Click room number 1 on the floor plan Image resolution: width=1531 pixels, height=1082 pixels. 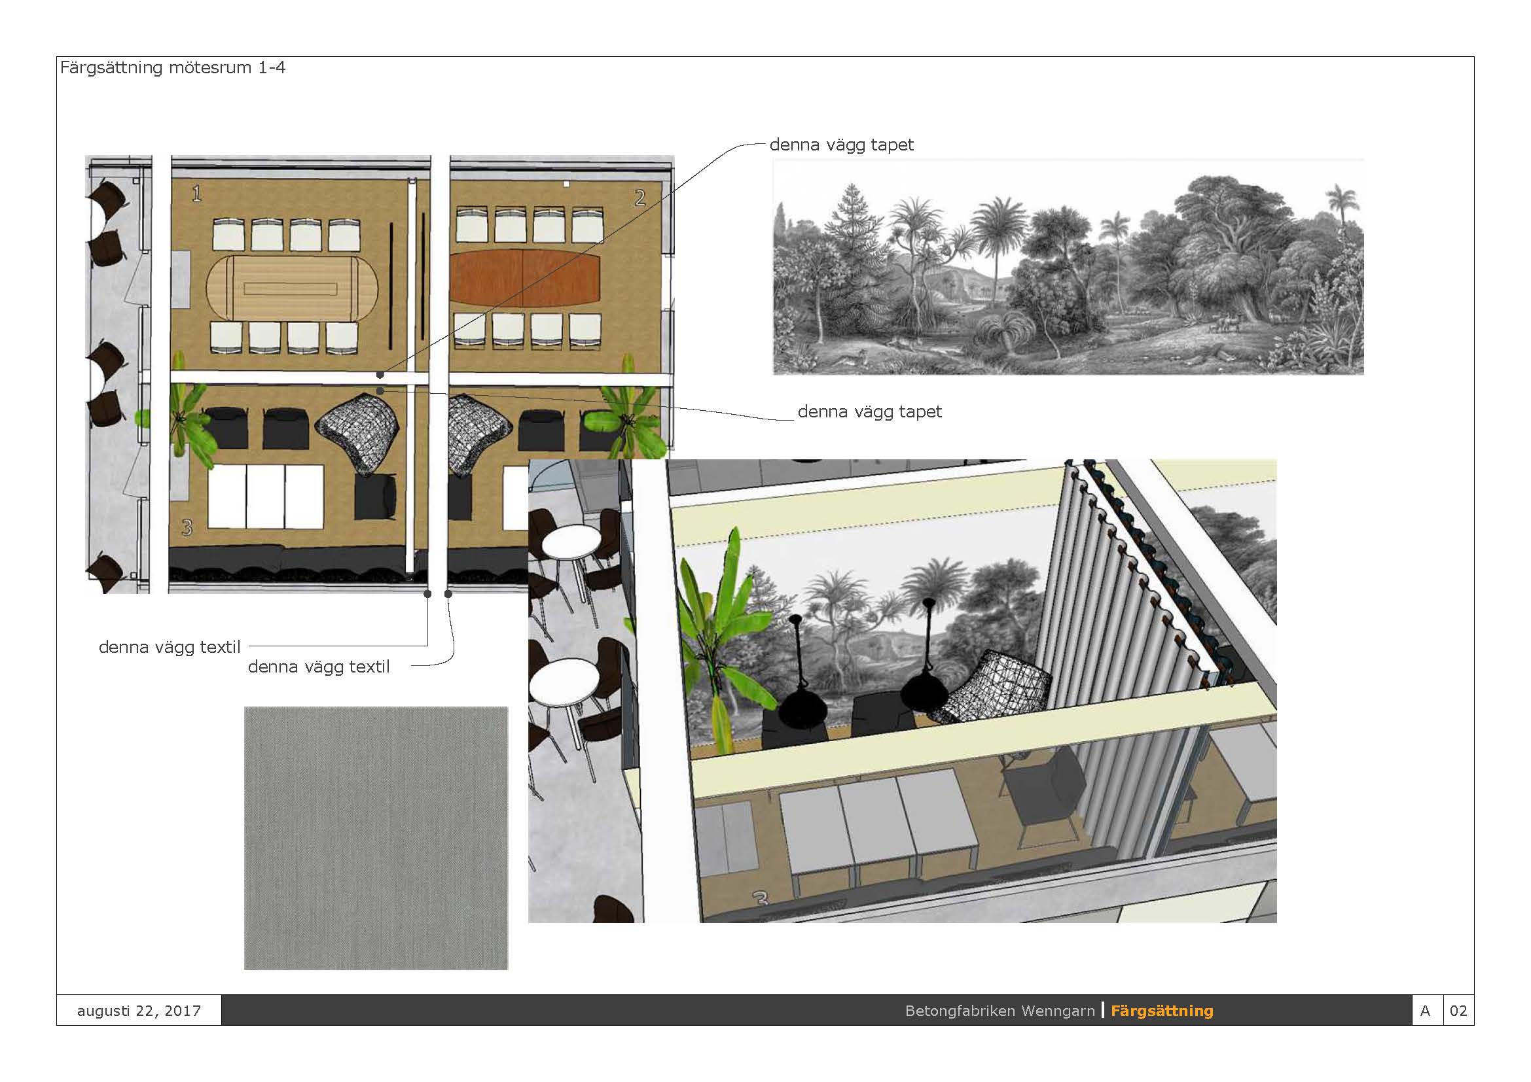click(197, 194)
